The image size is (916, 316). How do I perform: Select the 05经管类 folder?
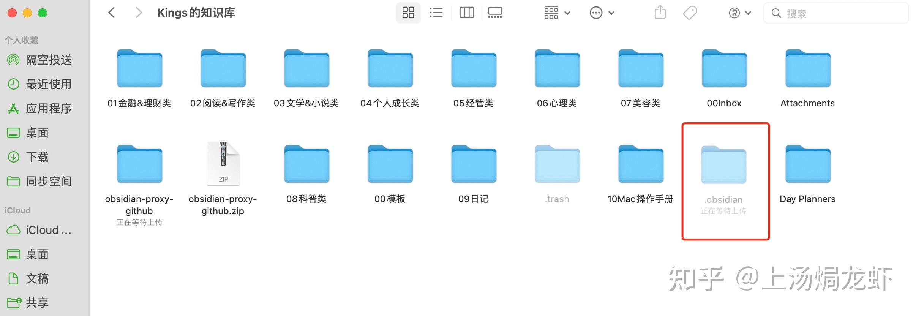tap(474, 69)
